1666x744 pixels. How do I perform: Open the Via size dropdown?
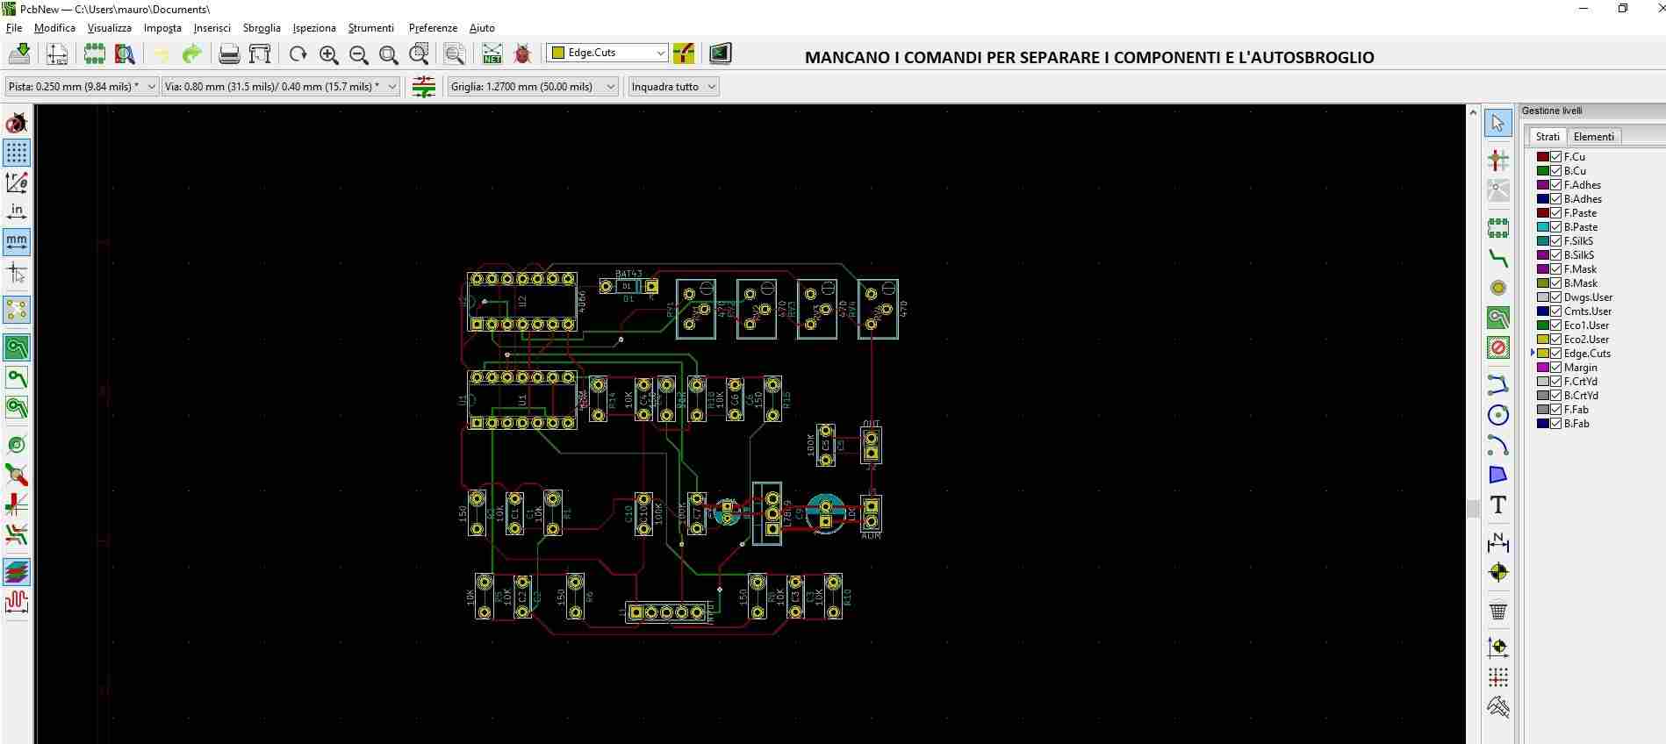tap(280, 87)
